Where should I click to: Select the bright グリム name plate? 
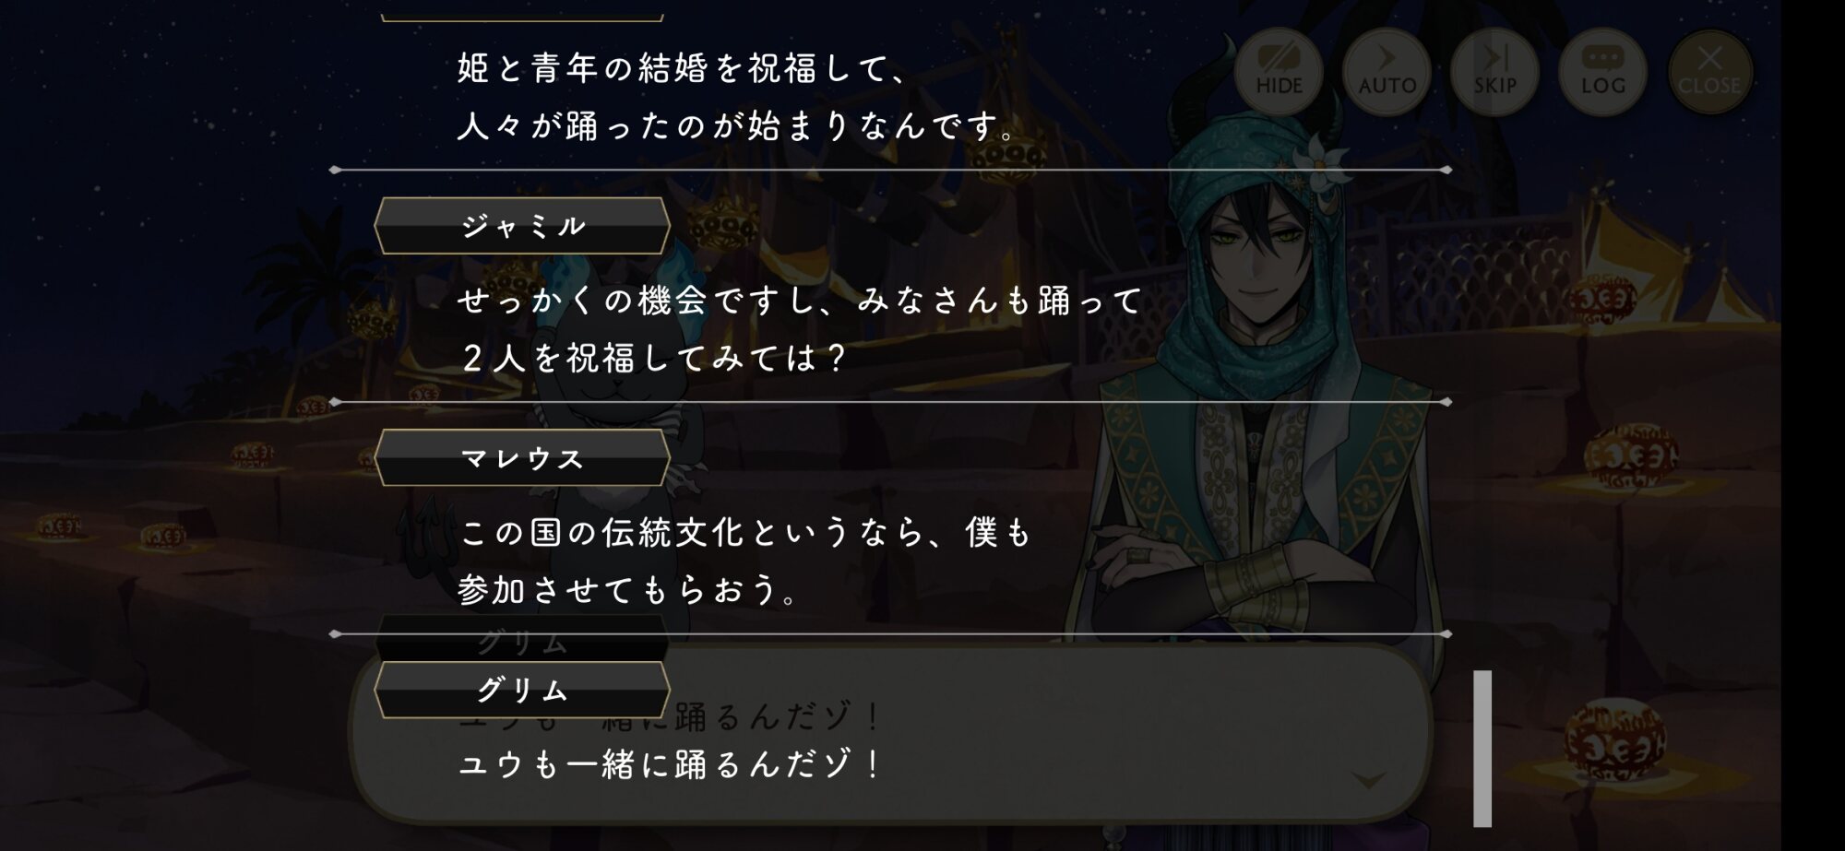[522, 690]
